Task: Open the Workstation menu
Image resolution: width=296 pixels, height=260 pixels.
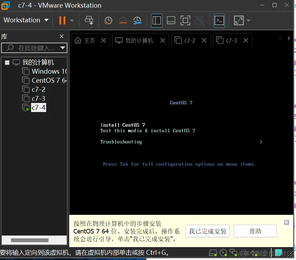Action: 26,20
